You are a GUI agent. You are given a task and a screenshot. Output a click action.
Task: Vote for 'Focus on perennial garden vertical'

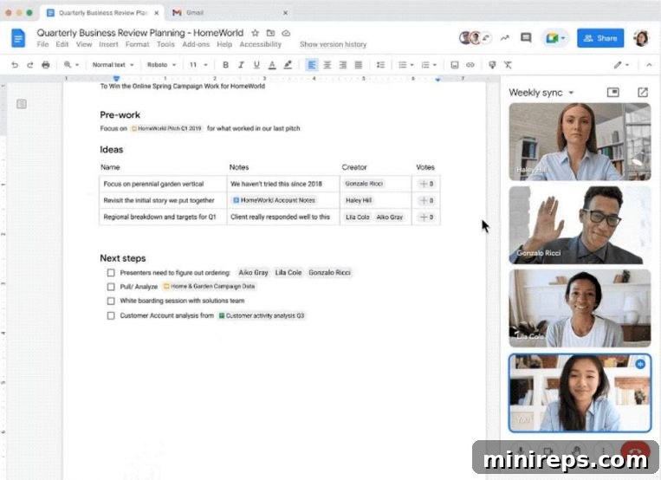tap(426, 184)
